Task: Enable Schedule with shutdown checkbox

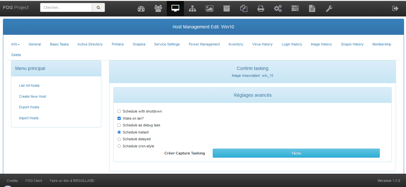Action: (x=119, y=111)
